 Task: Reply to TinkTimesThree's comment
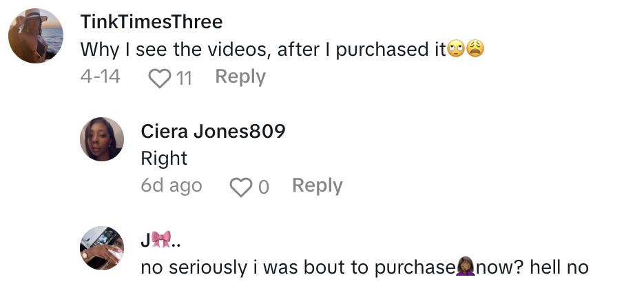[240, 77]
